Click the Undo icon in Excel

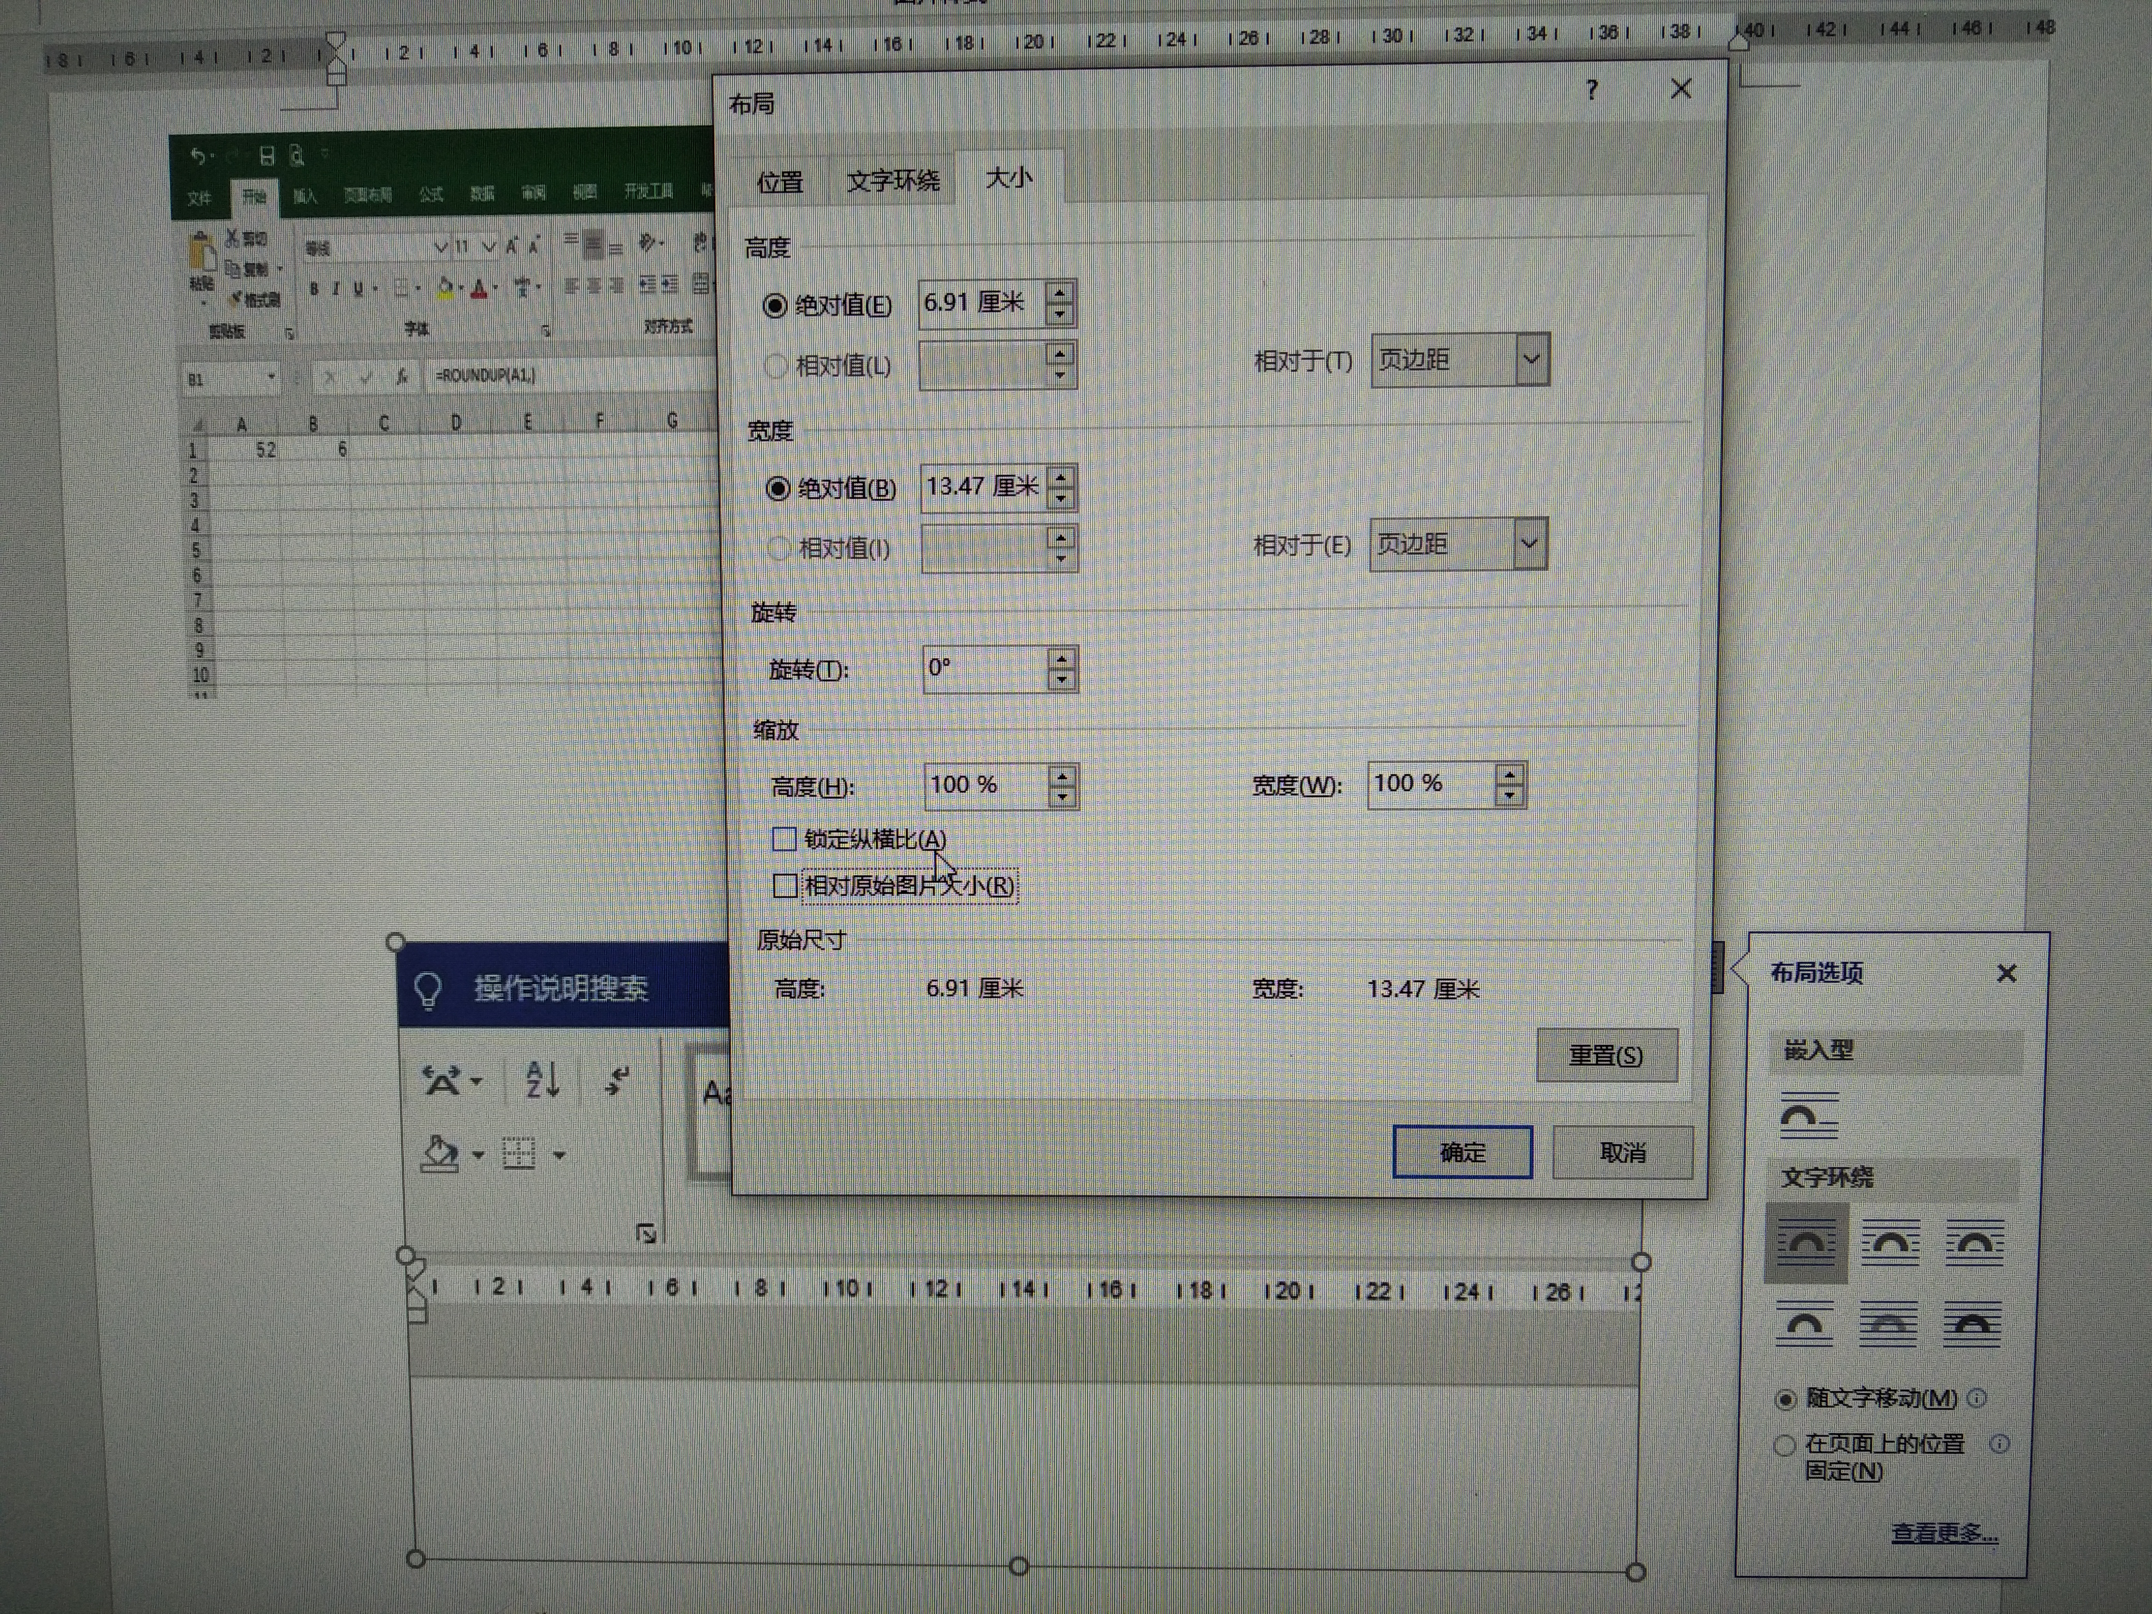click(198, 154)
